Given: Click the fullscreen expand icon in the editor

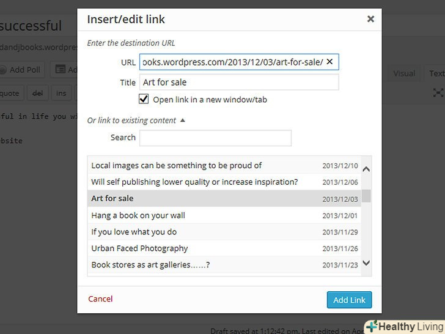Looking at the screenshot, I should [x=438, y=93].
